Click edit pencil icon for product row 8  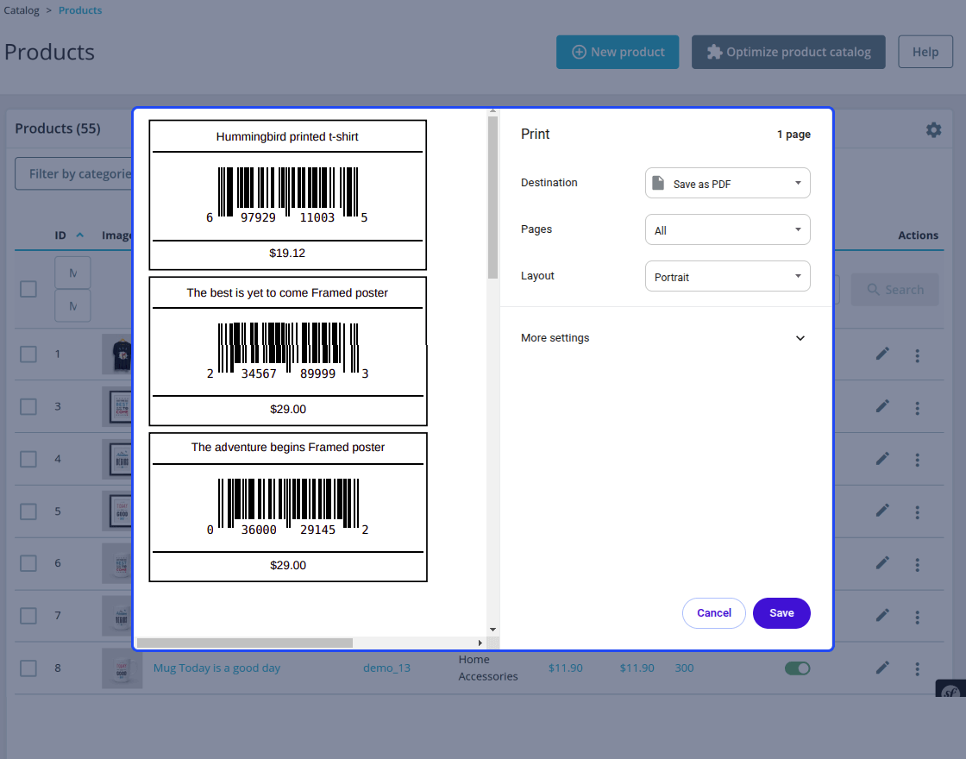pos(882,668)
